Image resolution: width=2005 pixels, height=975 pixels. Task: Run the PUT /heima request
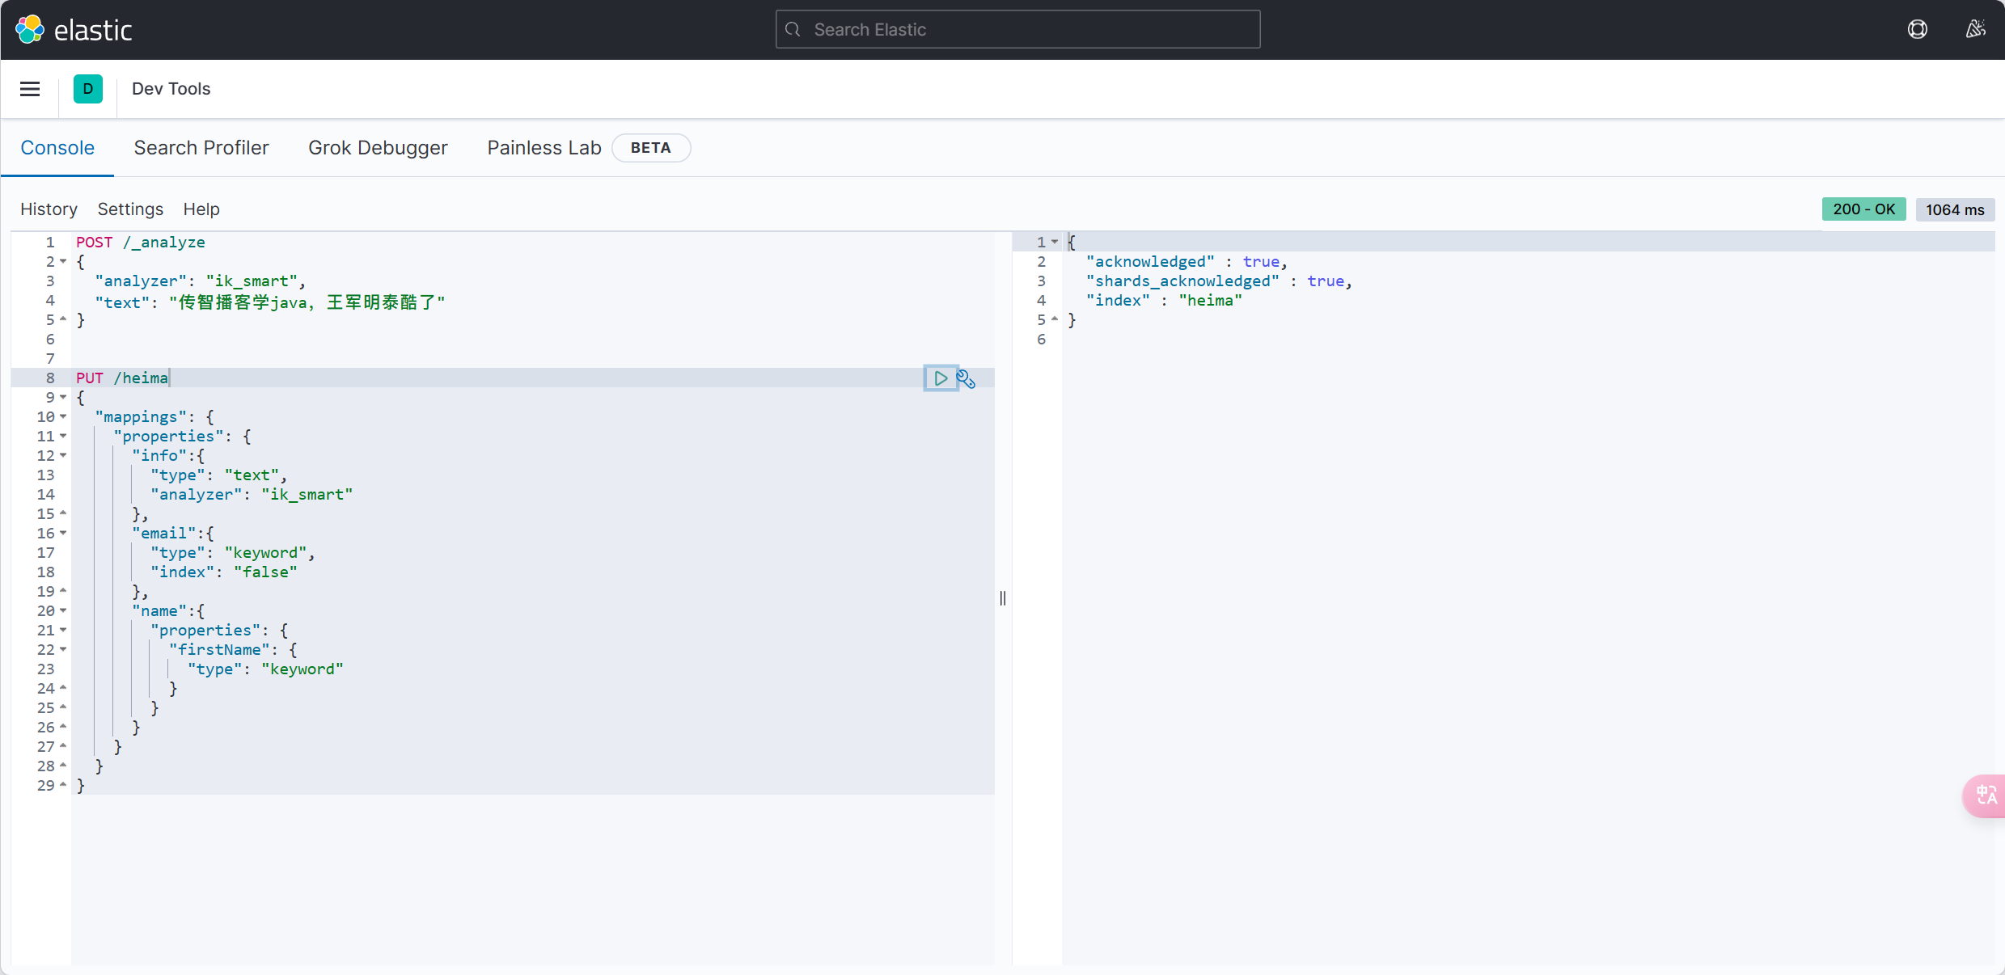[x=940, y=378]
